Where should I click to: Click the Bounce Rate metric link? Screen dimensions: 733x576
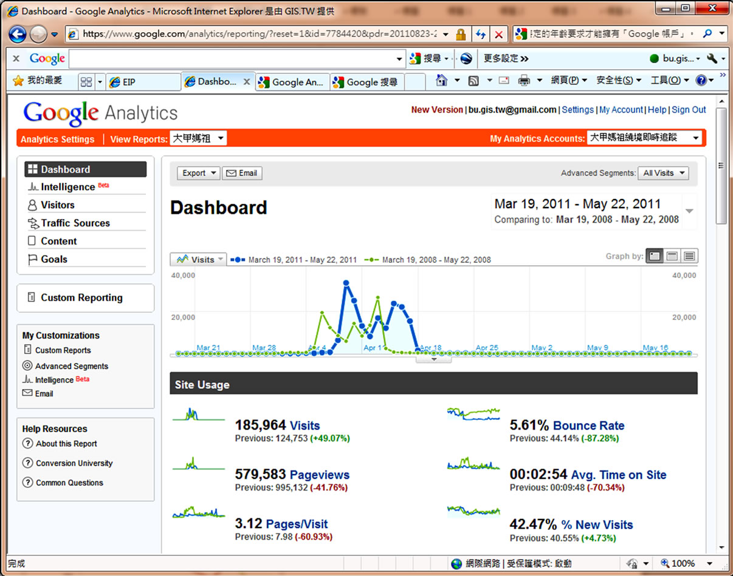[588, 425]
